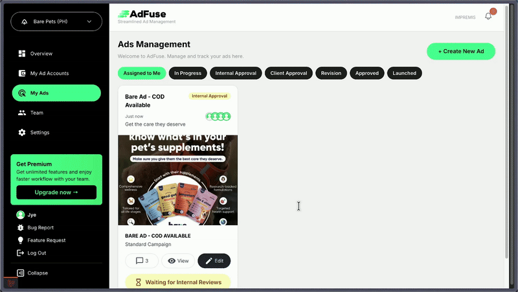Click the Create New Ad button

(460, 51)
